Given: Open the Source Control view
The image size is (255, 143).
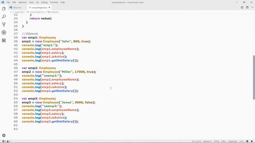Looking at the screenshot, I should (4, 25).
